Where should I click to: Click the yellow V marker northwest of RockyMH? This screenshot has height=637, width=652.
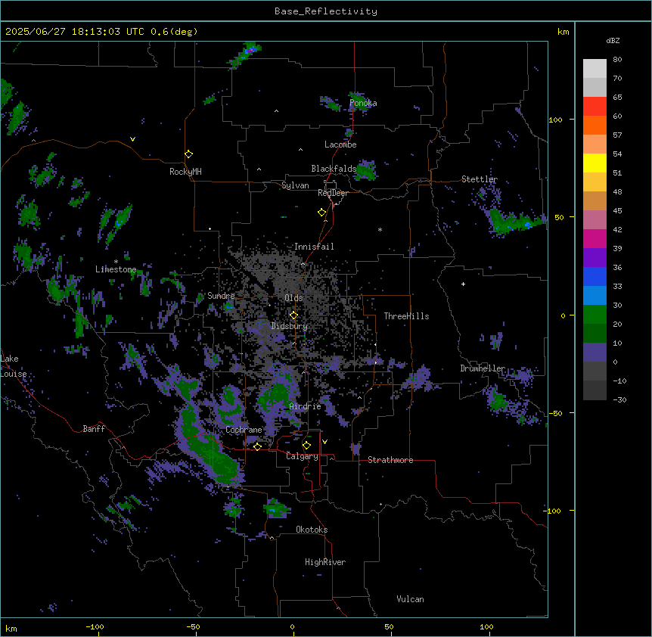click(132, 139)
